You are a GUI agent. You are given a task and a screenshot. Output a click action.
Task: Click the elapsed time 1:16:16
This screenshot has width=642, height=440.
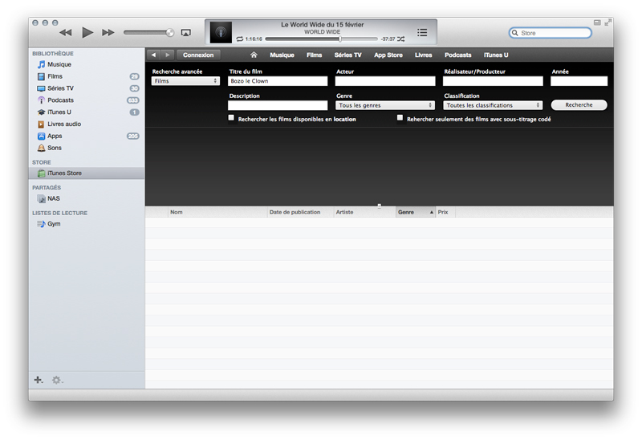(x=254, y=39)
